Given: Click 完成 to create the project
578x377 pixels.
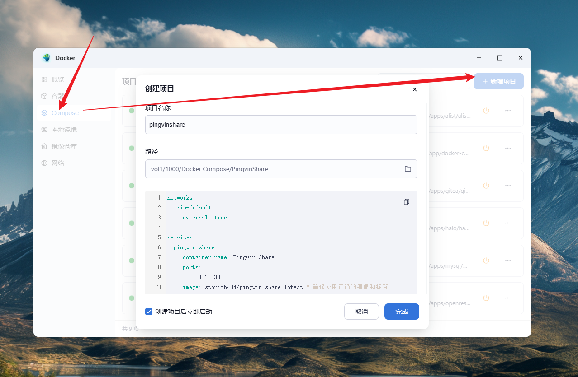Looking at the screenshot, I should tap(401, 312).
